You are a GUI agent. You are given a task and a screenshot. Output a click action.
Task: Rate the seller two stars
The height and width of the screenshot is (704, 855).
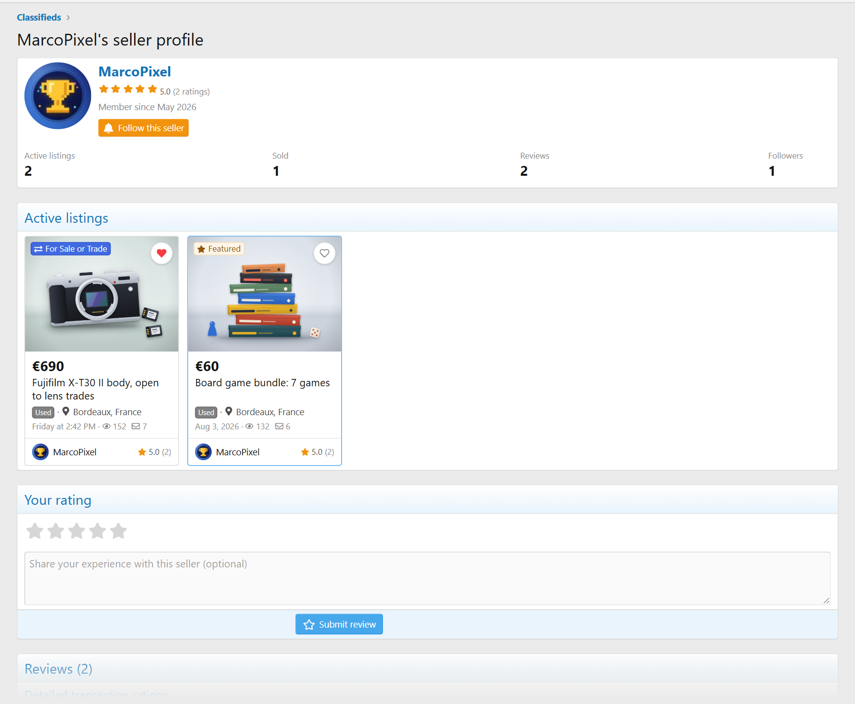56,531
